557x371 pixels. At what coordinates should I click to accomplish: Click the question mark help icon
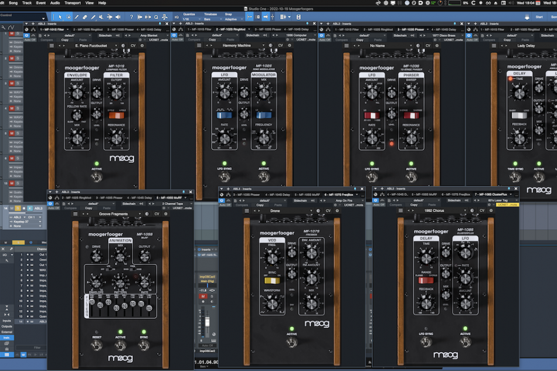131,16
